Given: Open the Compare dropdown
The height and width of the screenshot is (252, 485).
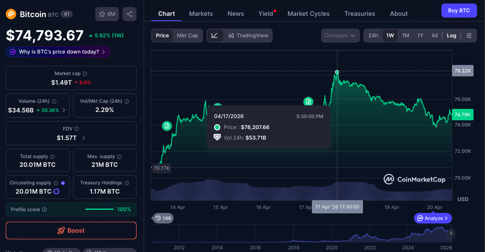Looking at the screenshot, I should pos(340,36).
